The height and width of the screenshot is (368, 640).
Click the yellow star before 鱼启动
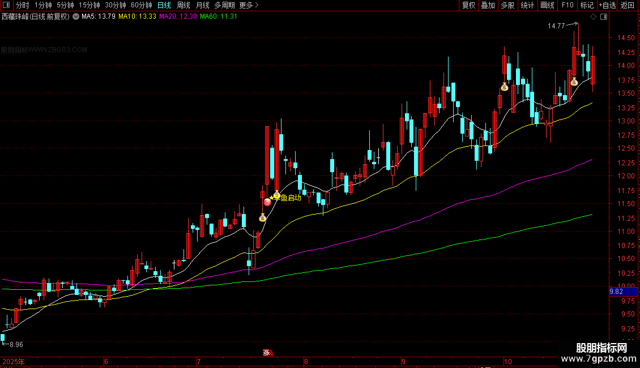(x=271, y=198)
